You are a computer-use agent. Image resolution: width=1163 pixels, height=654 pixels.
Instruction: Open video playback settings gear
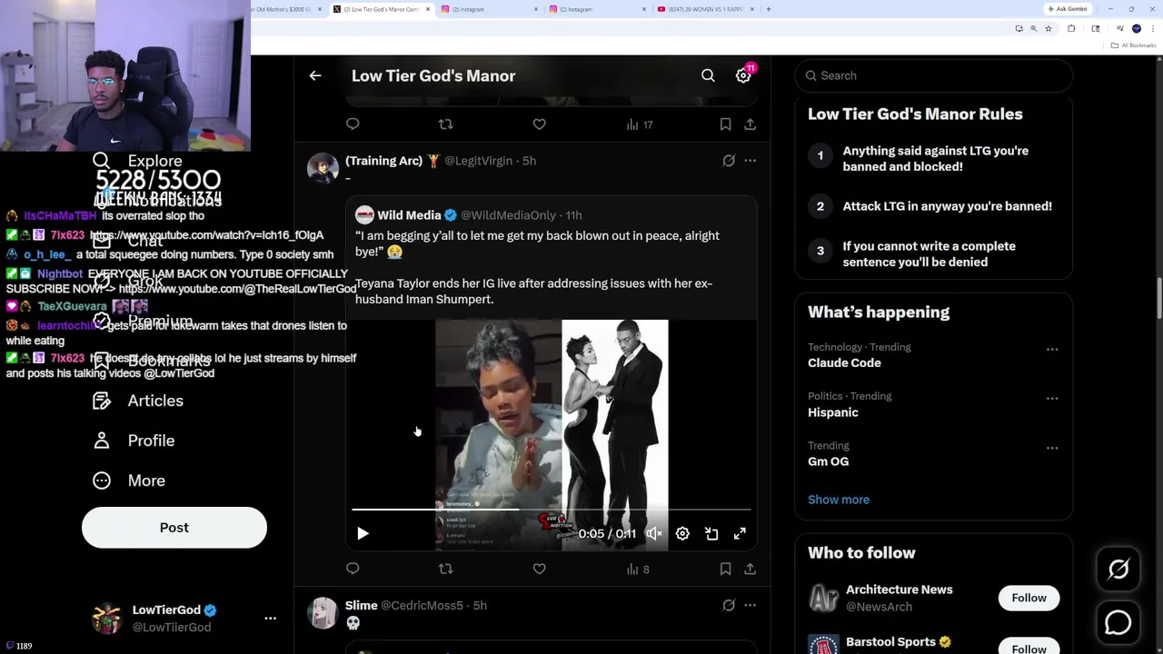tap(682, 534)
